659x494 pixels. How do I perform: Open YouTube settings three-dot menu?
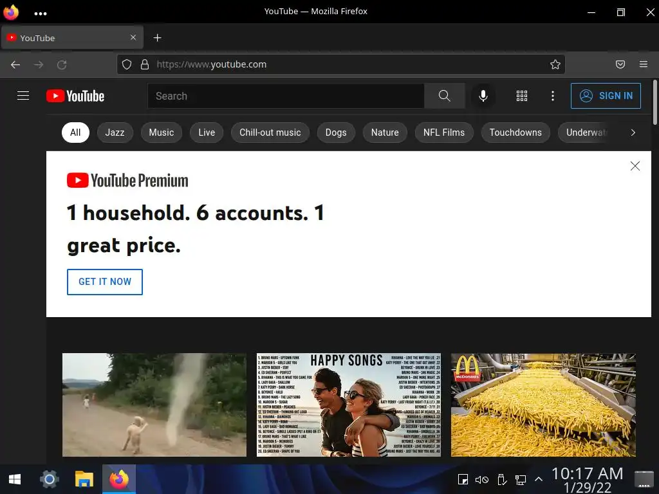[x=553, y=96]
